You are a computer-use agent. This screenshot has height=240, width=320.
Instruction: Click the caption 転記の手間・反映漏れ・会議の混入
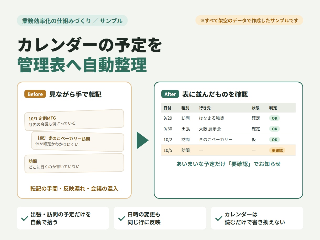(74, 189)
